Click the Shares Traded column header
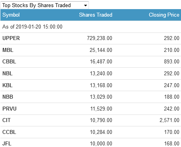Screen dimensions: 181x147 click(96, 15)
